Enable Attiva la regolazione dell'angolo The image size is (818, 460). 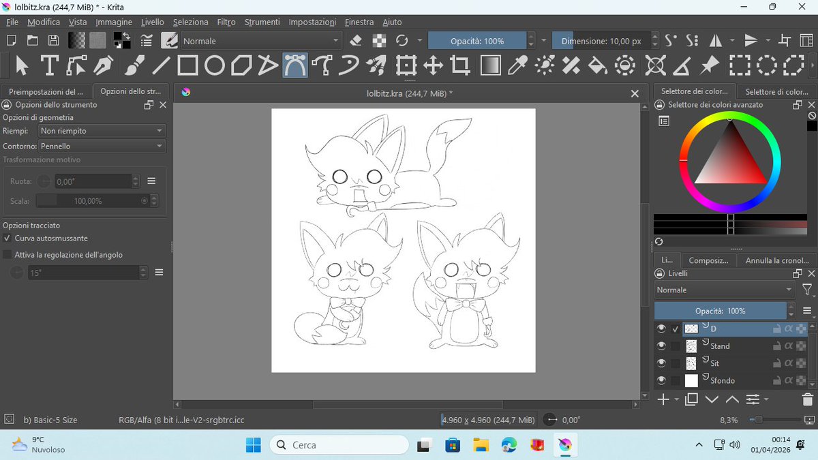(x=7, y=255)
